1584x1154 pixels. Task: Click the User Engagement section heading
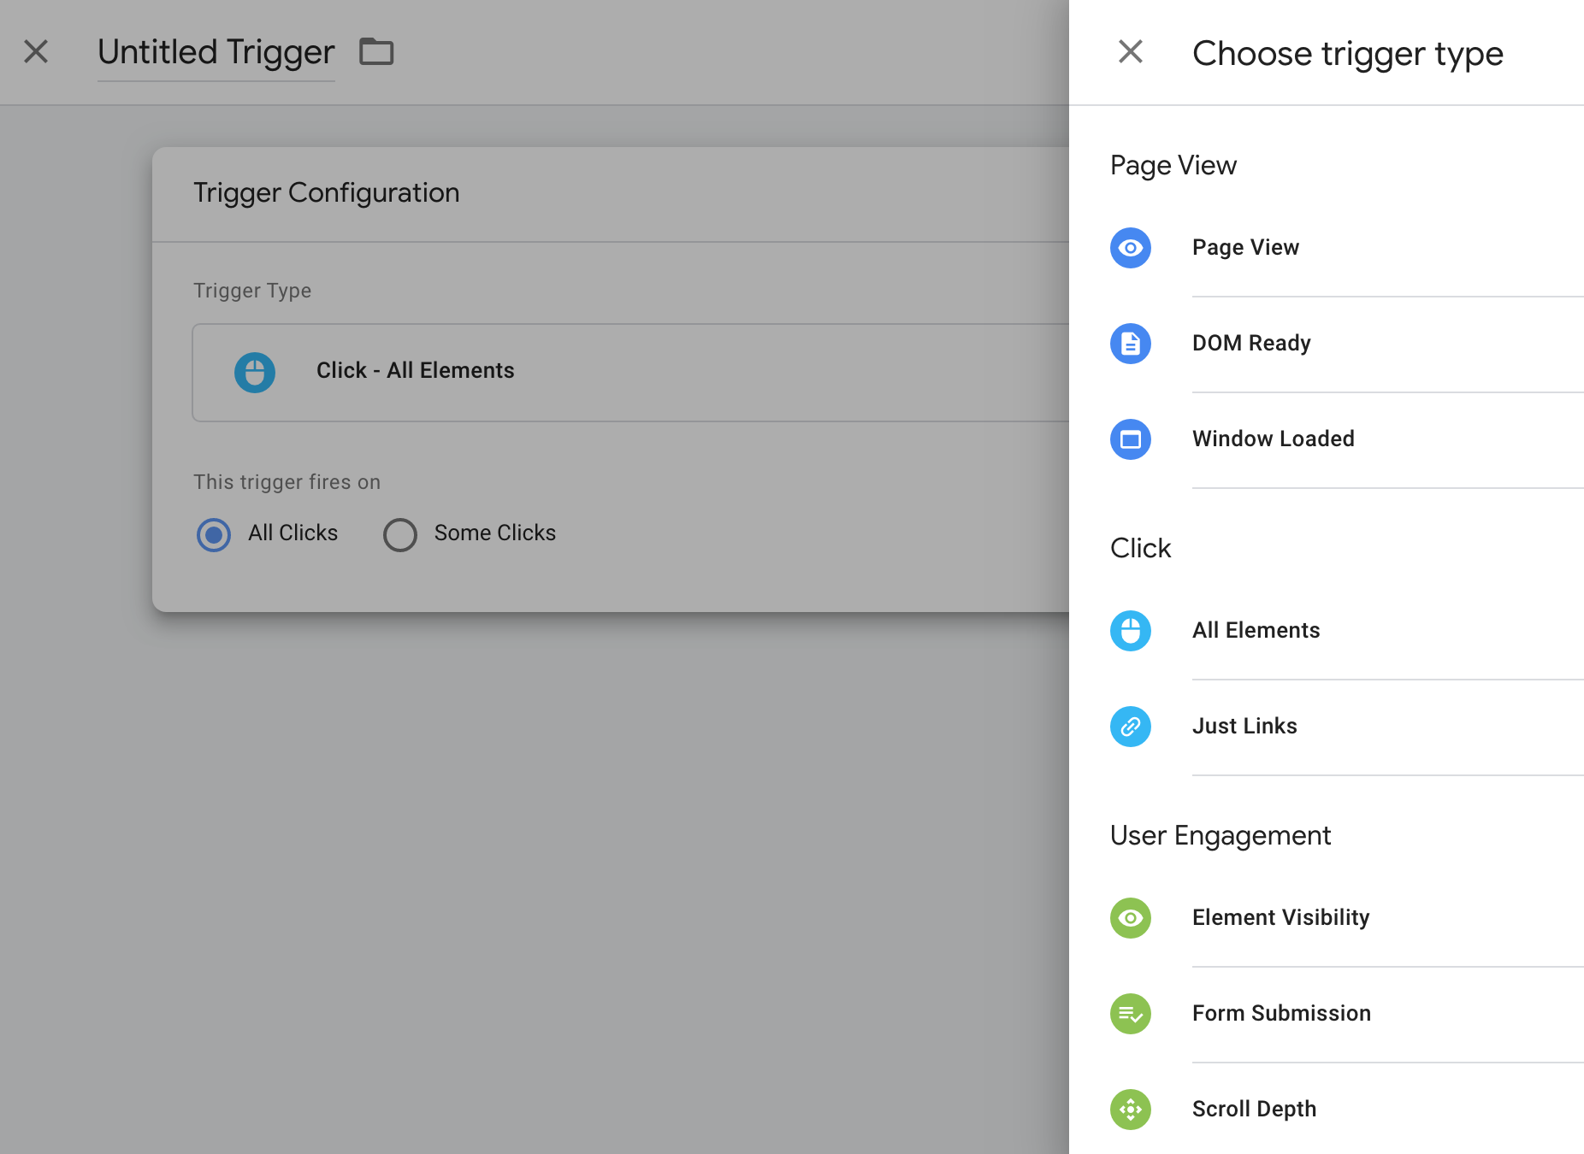(1221, 835)
